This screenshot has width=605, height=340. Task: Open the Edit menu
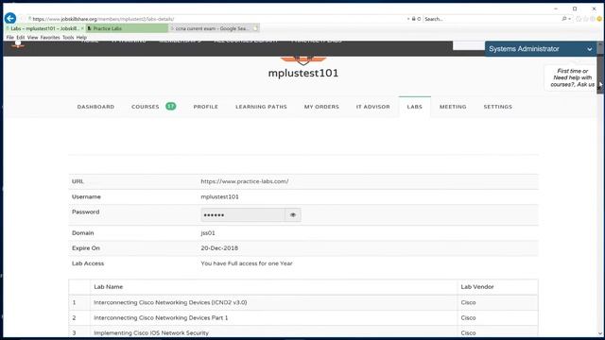click(x=21, y=38)
